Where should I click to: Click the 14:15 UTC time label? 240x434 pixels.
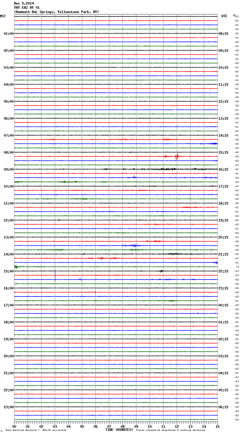coord(223,136)
